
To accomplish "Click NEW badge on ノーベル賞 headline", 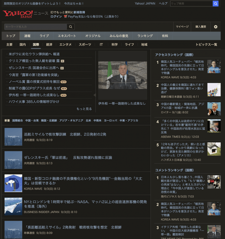I will [64, 82].
